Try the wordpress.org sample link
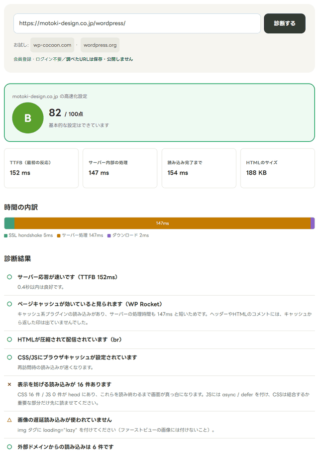This screenshot has width=319, height=460. [100, 45]
